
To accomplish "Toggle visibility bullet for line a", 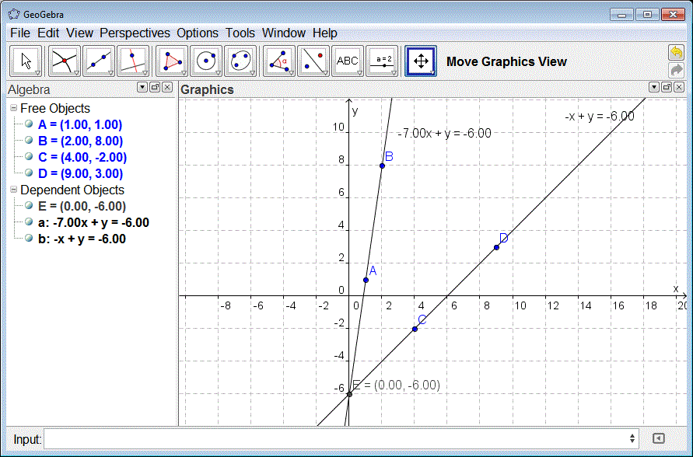I will pos(29,222).
